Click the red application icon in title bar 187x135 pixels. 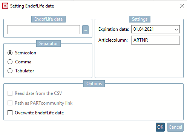point(5,6)
